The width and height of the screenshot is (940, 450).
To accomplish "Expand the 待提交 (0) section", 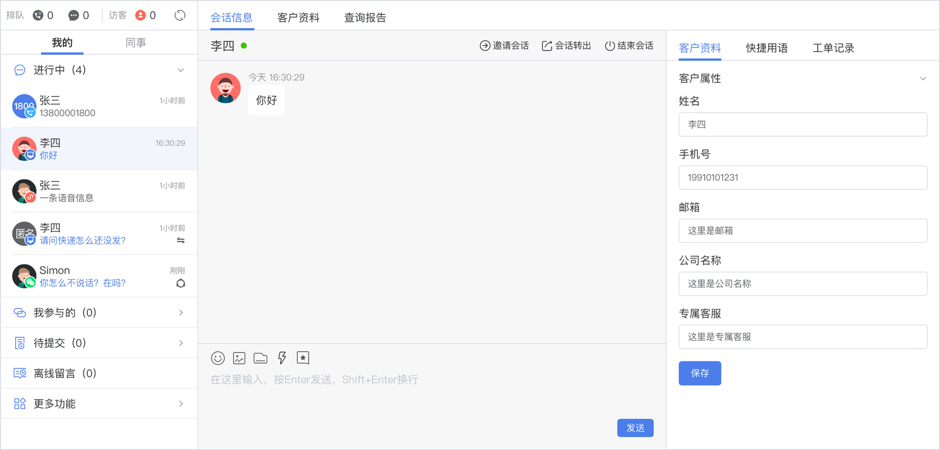I will (x=181, y=343).
